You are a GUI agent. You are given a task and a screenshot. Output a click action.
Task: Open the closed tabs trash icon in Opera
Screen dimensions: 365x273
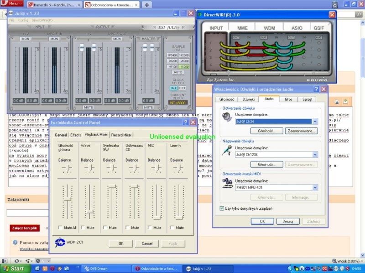[x=335, y=5]
